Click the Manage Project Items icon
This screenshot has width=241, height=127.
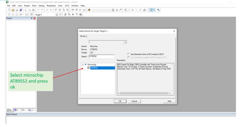pos(65,14)
